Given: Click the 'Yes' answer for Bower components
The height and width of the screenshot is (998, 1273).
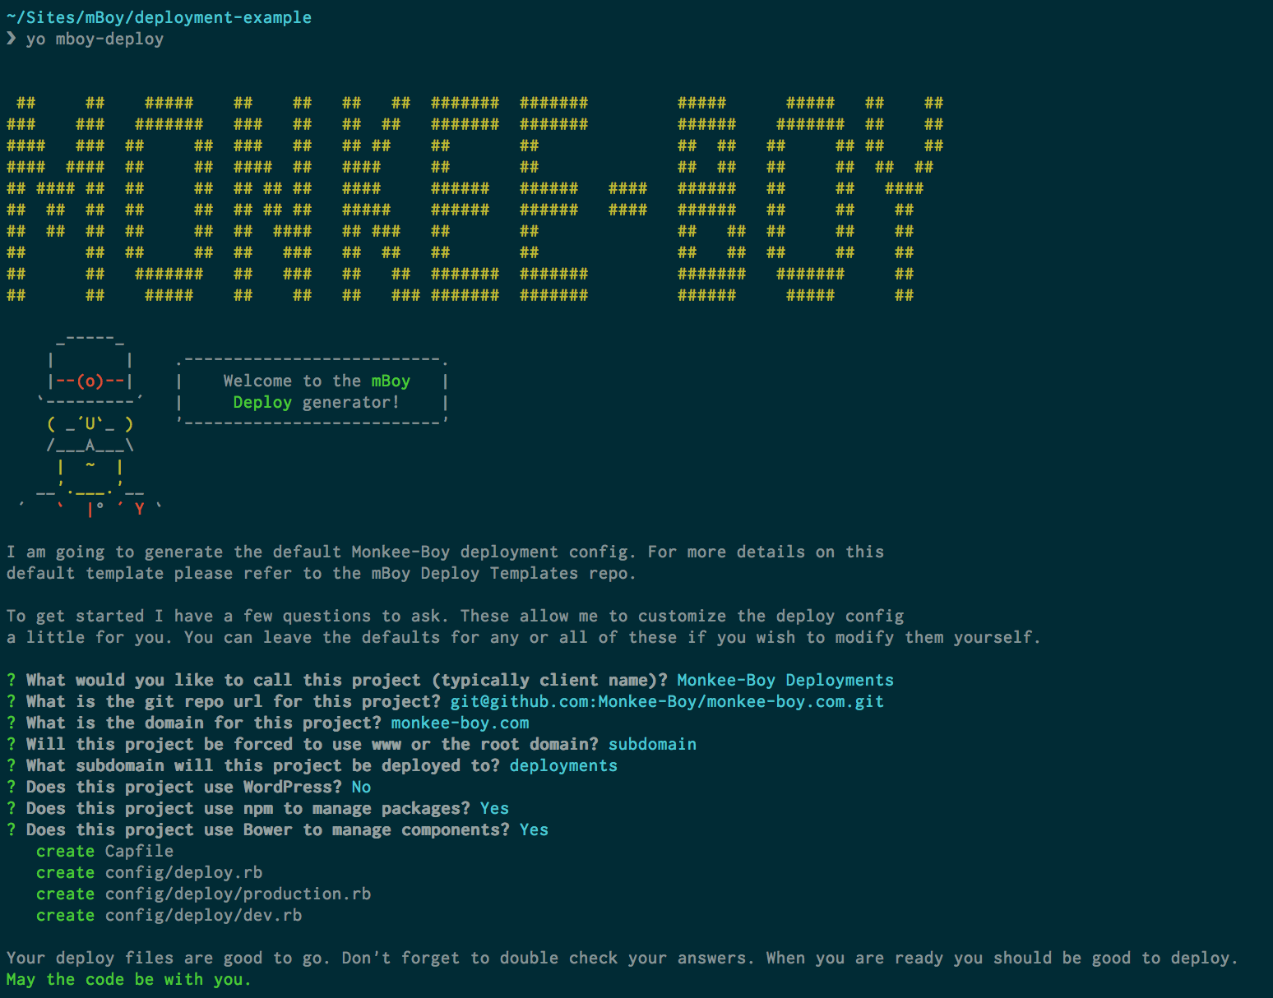Looking at the screenshot, I should tap(534, 829).
